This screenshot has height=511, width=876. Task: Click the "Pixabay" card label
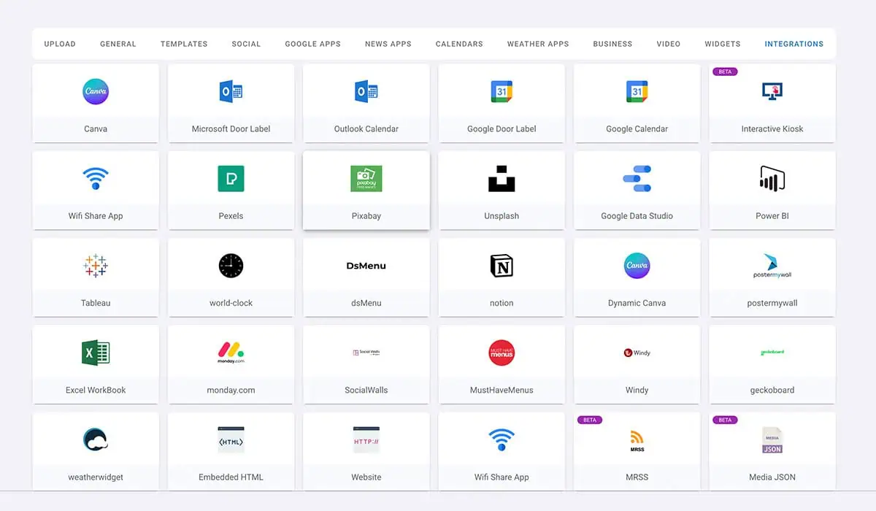366,216
